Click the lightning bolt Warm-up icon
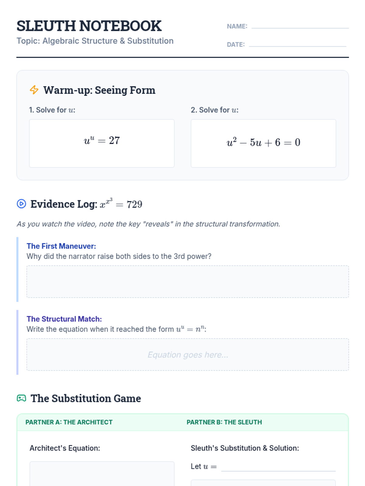 [x=34, y=90]
